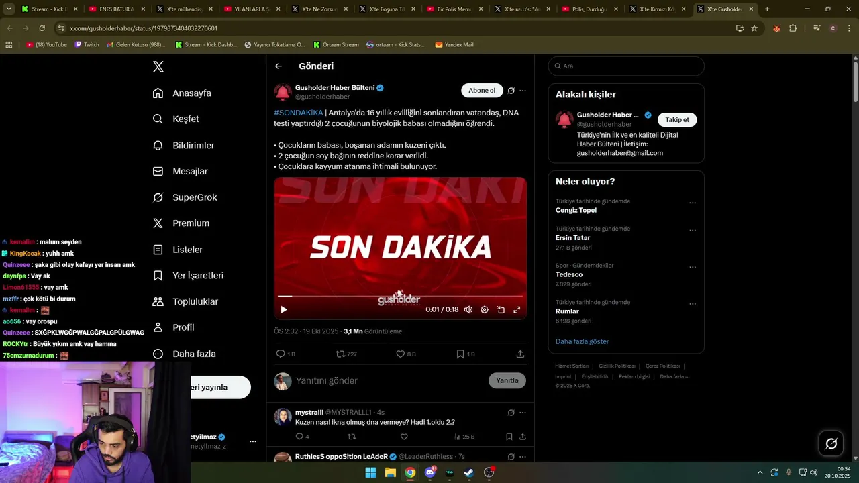
Task: Open video settings gear
Action: pos(485,309)
